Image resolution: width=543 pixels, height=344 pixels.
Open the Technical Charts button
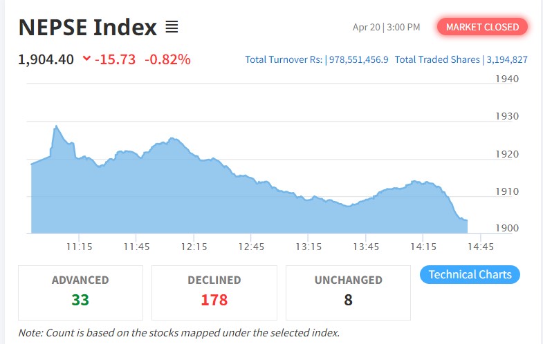tap(470, 274)
